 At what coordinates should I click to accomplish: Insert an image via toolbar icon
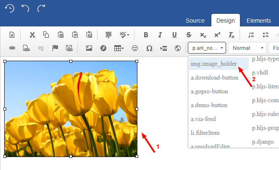(x=89, y=48)
